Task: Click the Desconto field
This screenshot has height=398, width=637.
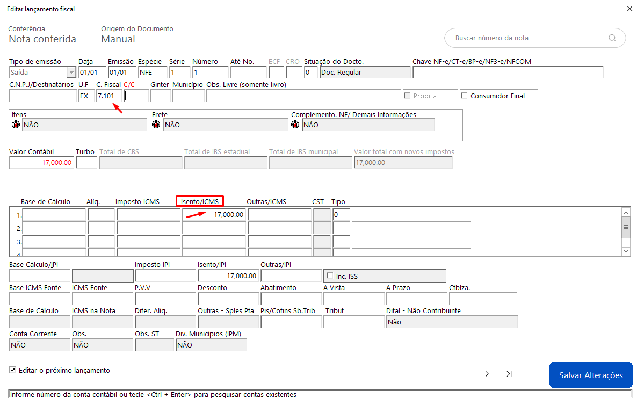Action: 228,299
